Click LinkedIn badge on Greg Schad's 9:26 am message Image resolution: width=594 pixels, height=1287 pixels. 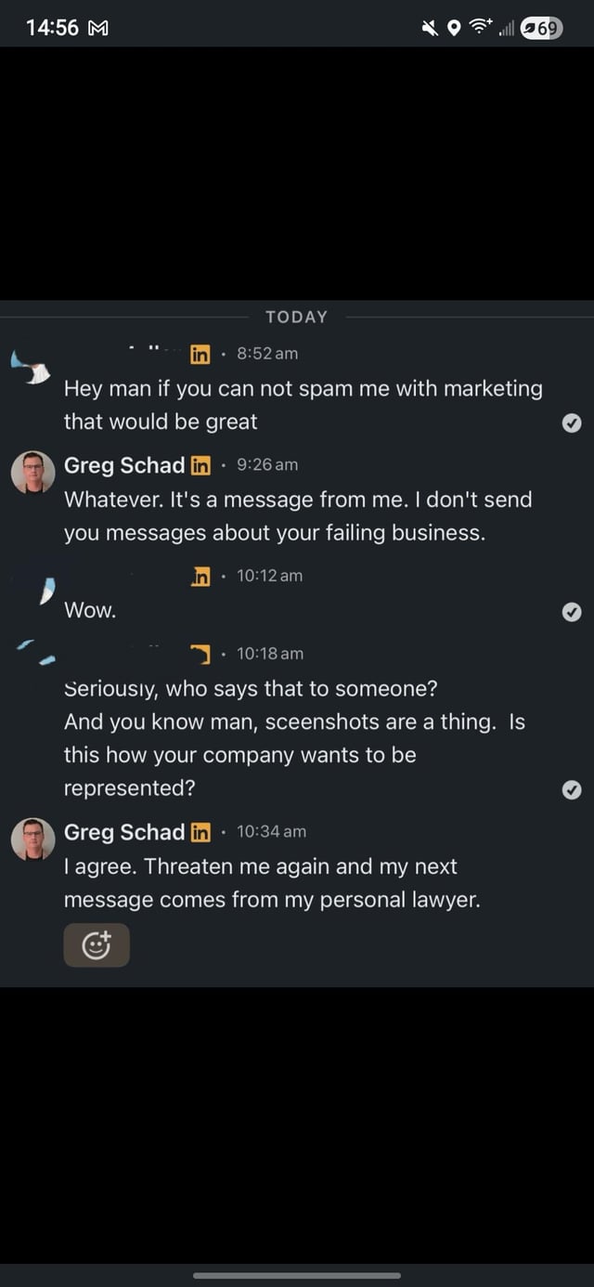click(200, 465)
